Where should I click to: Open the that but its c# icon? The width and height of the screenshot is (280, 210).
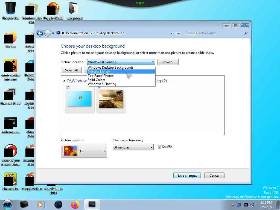[11, 97]
